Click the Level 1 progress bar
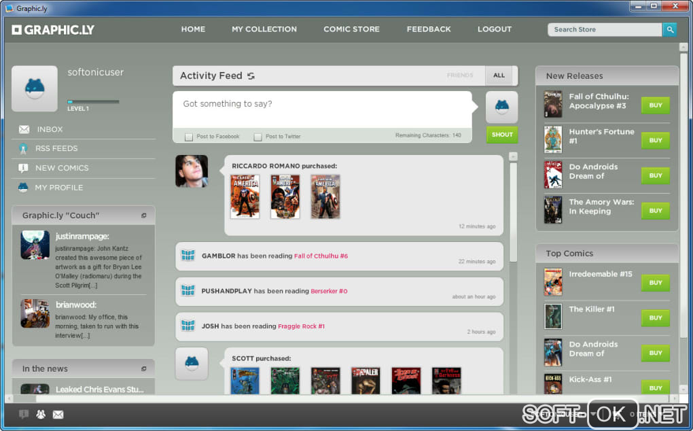693x431 pixels. point(93,102)
